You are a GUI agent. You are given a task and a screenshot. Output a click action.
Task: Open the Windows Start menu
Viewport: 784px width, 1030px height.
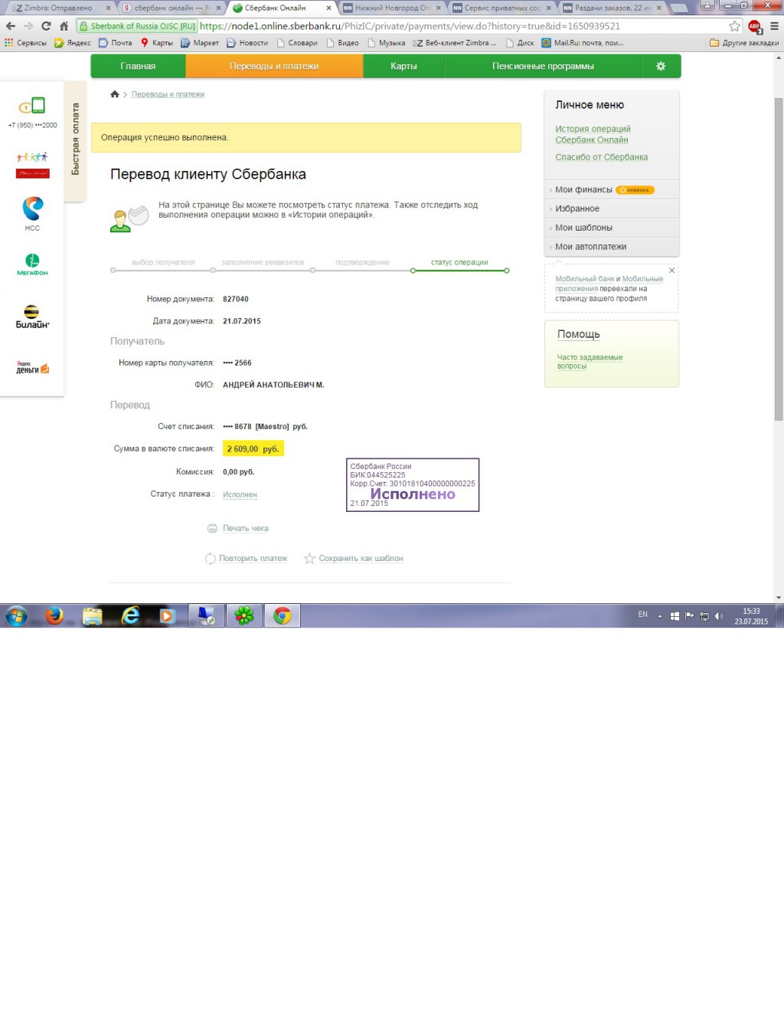coord(16,615)
